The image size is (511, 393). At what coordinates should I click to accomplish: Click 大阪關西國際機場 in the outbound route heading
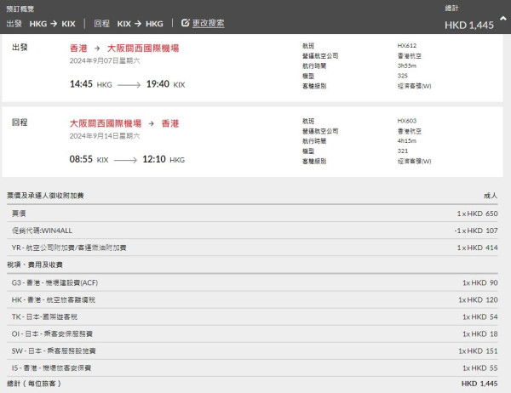pyautogui.click(x=143, y=48)
